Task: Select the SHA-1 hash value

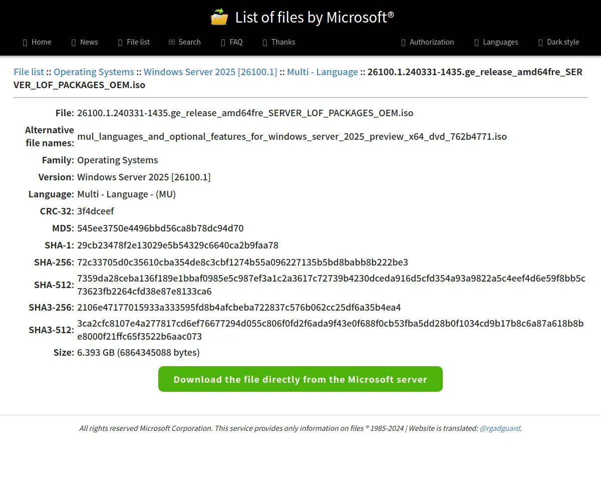Action: pos(178,245)
